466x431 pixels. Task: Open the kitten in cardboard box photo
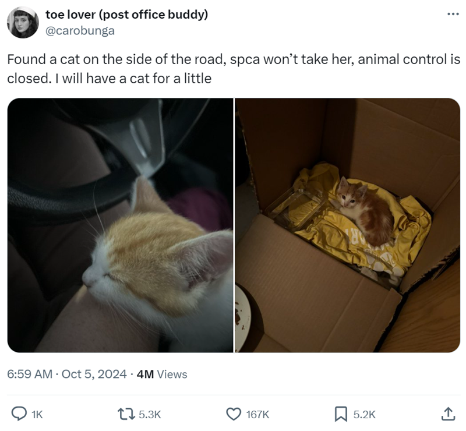tap(348, 225)
